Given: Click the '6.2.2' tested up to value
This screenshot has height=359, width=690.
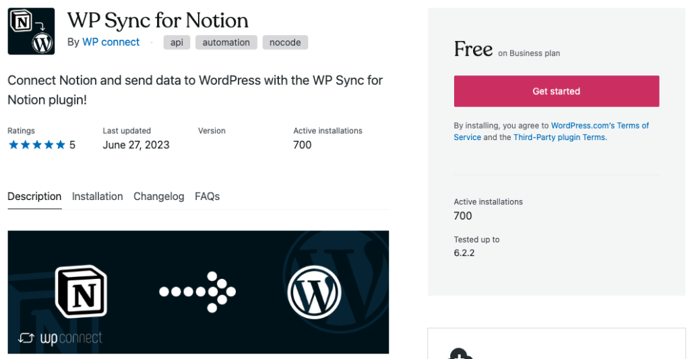Looking at the screenshot, I should [x=464, y=253].
